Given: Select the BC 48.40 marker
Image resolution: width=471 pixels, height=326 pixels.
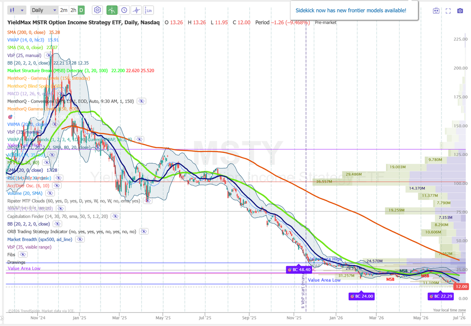Looking at the screenshot, I should tap(299, 270).
